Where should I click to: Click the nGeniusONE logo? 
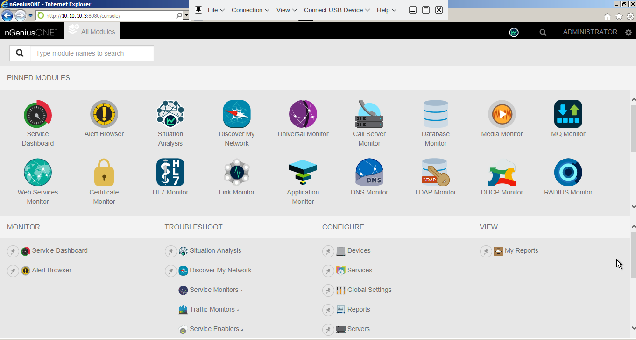30,33
